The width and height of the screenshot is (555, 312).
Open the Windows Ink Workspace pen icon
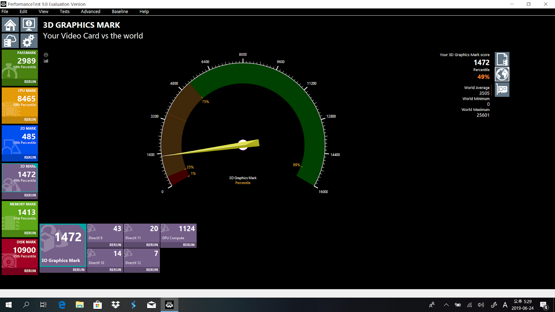click(494, 305)
